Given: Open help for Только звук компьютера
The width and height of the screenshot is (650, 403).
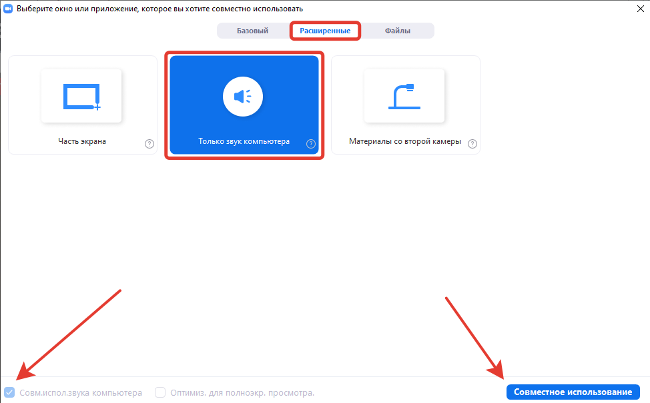Looking at the screenshot, I should tap(311, 144).
